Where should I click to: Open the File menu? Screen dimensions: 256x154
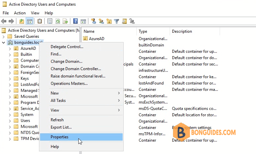(x=6, y=13)
